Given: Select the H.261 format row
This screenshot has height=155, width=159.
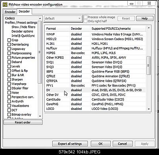Looking at the screenshot, I should click(96, 44).
